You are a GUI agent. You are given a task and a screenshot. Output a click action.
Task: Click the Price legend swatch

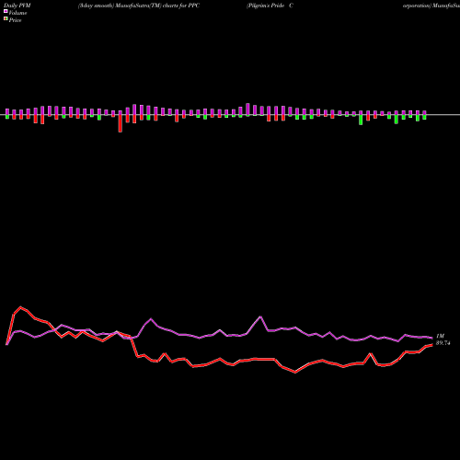(6, 18)
